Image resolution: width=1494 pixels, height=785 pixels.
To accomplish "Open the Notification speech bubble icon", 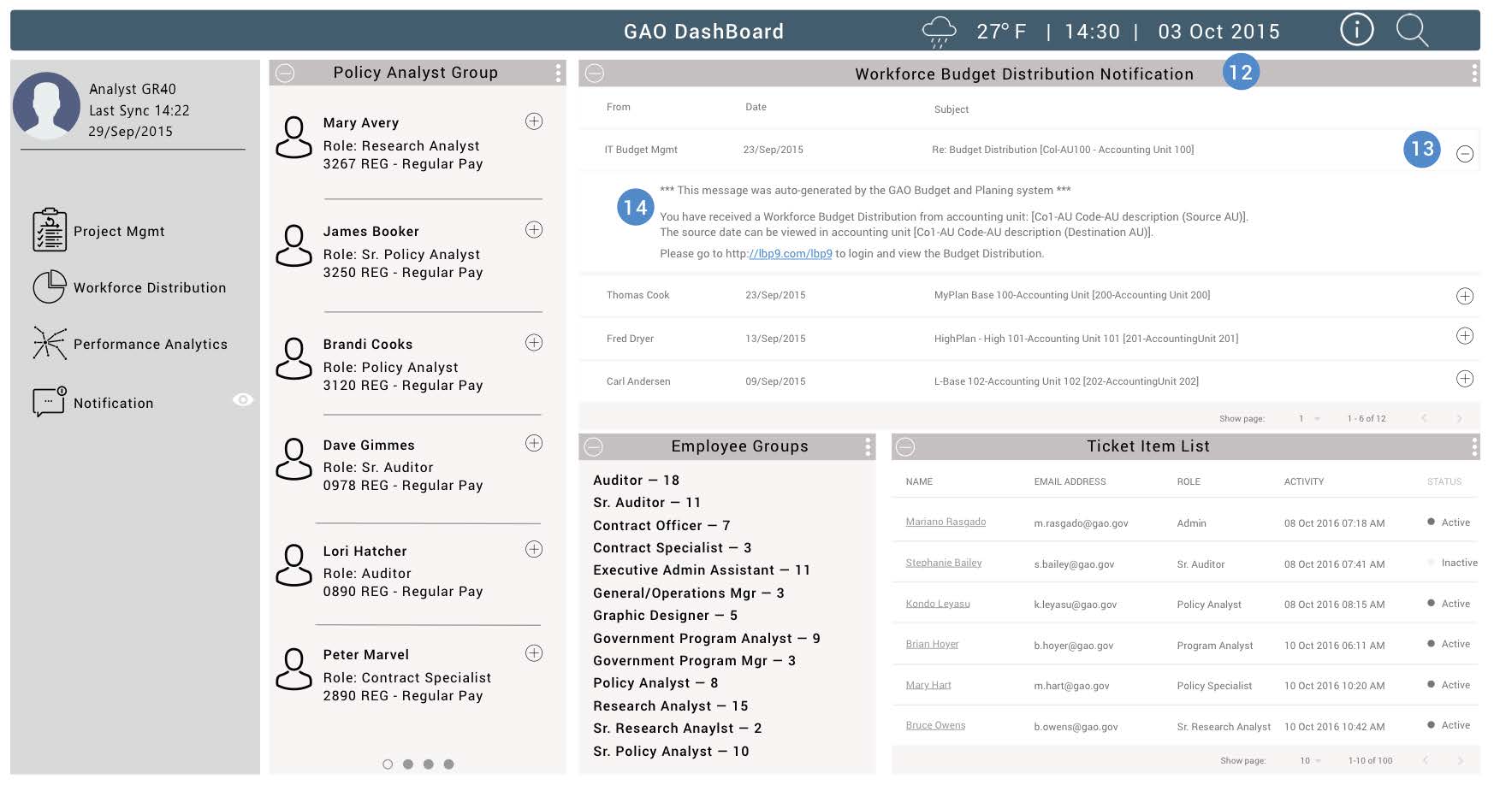I will point(50,402).
